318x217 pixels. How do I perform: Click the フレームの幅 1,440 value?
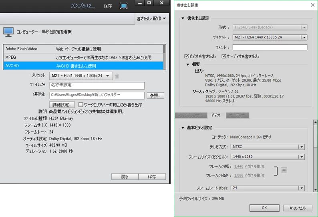click(239, 167)
